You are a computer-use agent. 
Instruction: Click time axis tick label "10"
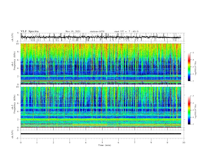tap(184, 142)
